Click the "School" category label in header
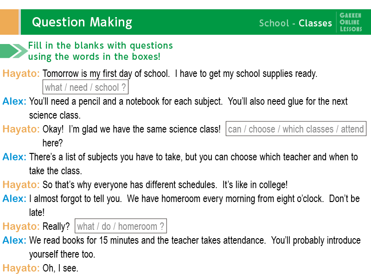371x278 pixels. coord(274,23)
